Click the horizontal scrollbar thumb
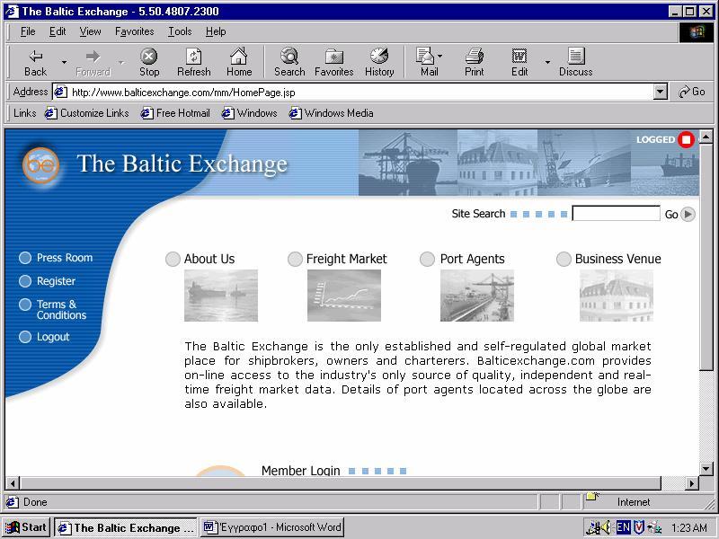Screen dimensions: 719x539 pos(340,482)
